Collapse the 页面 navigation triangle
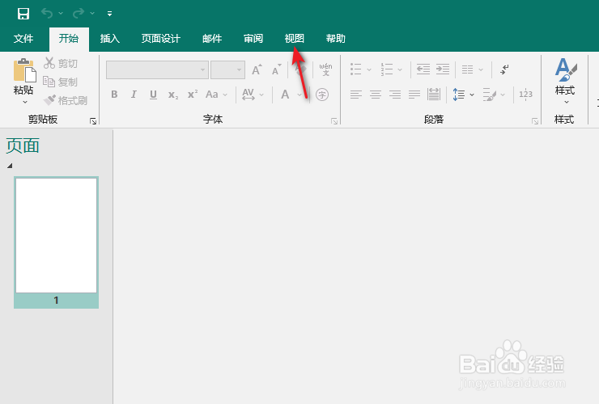The height and width of the screenshot is (404, 599). [10, 166]
